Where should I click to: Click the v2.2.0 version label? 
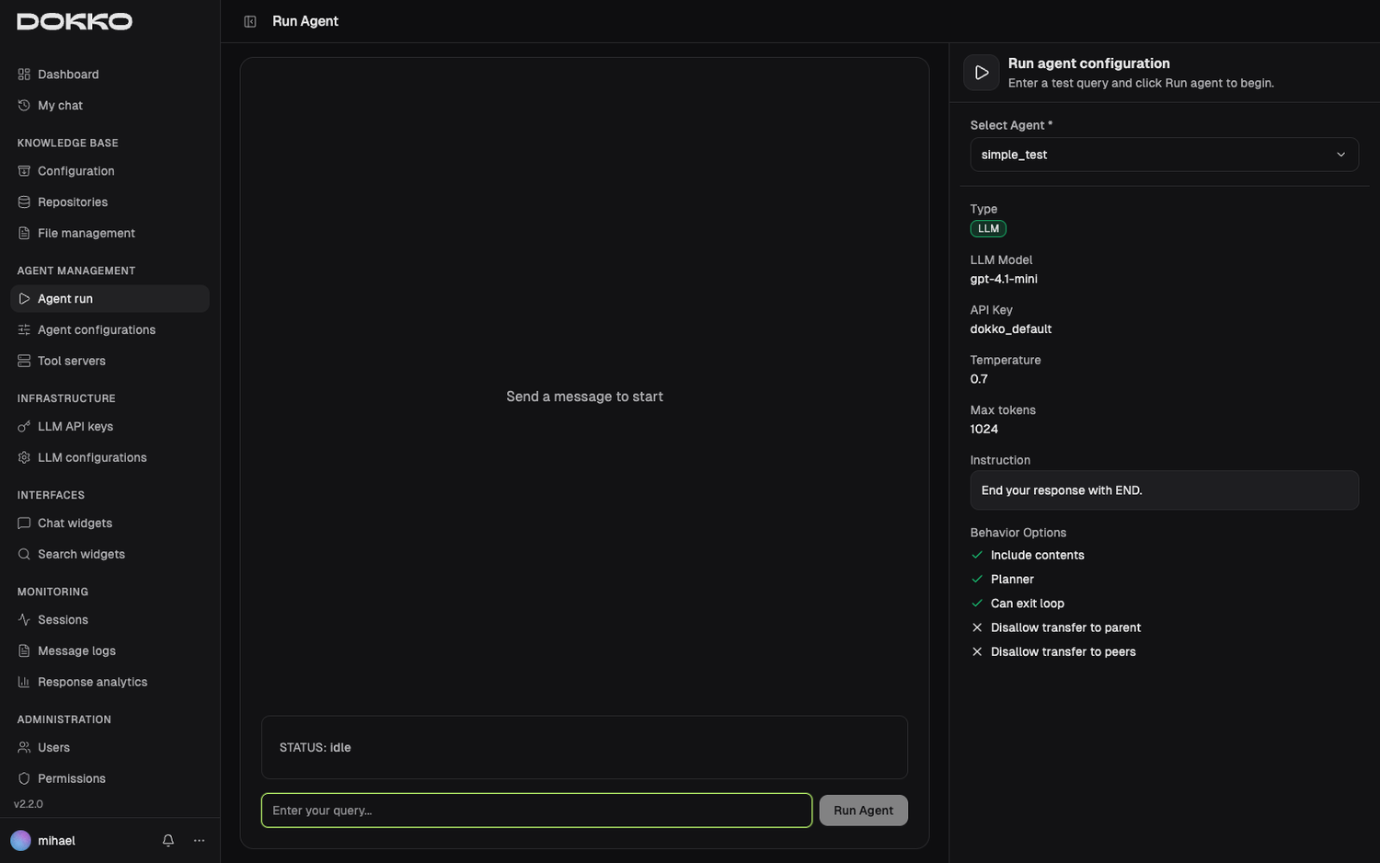coord(29,804)
